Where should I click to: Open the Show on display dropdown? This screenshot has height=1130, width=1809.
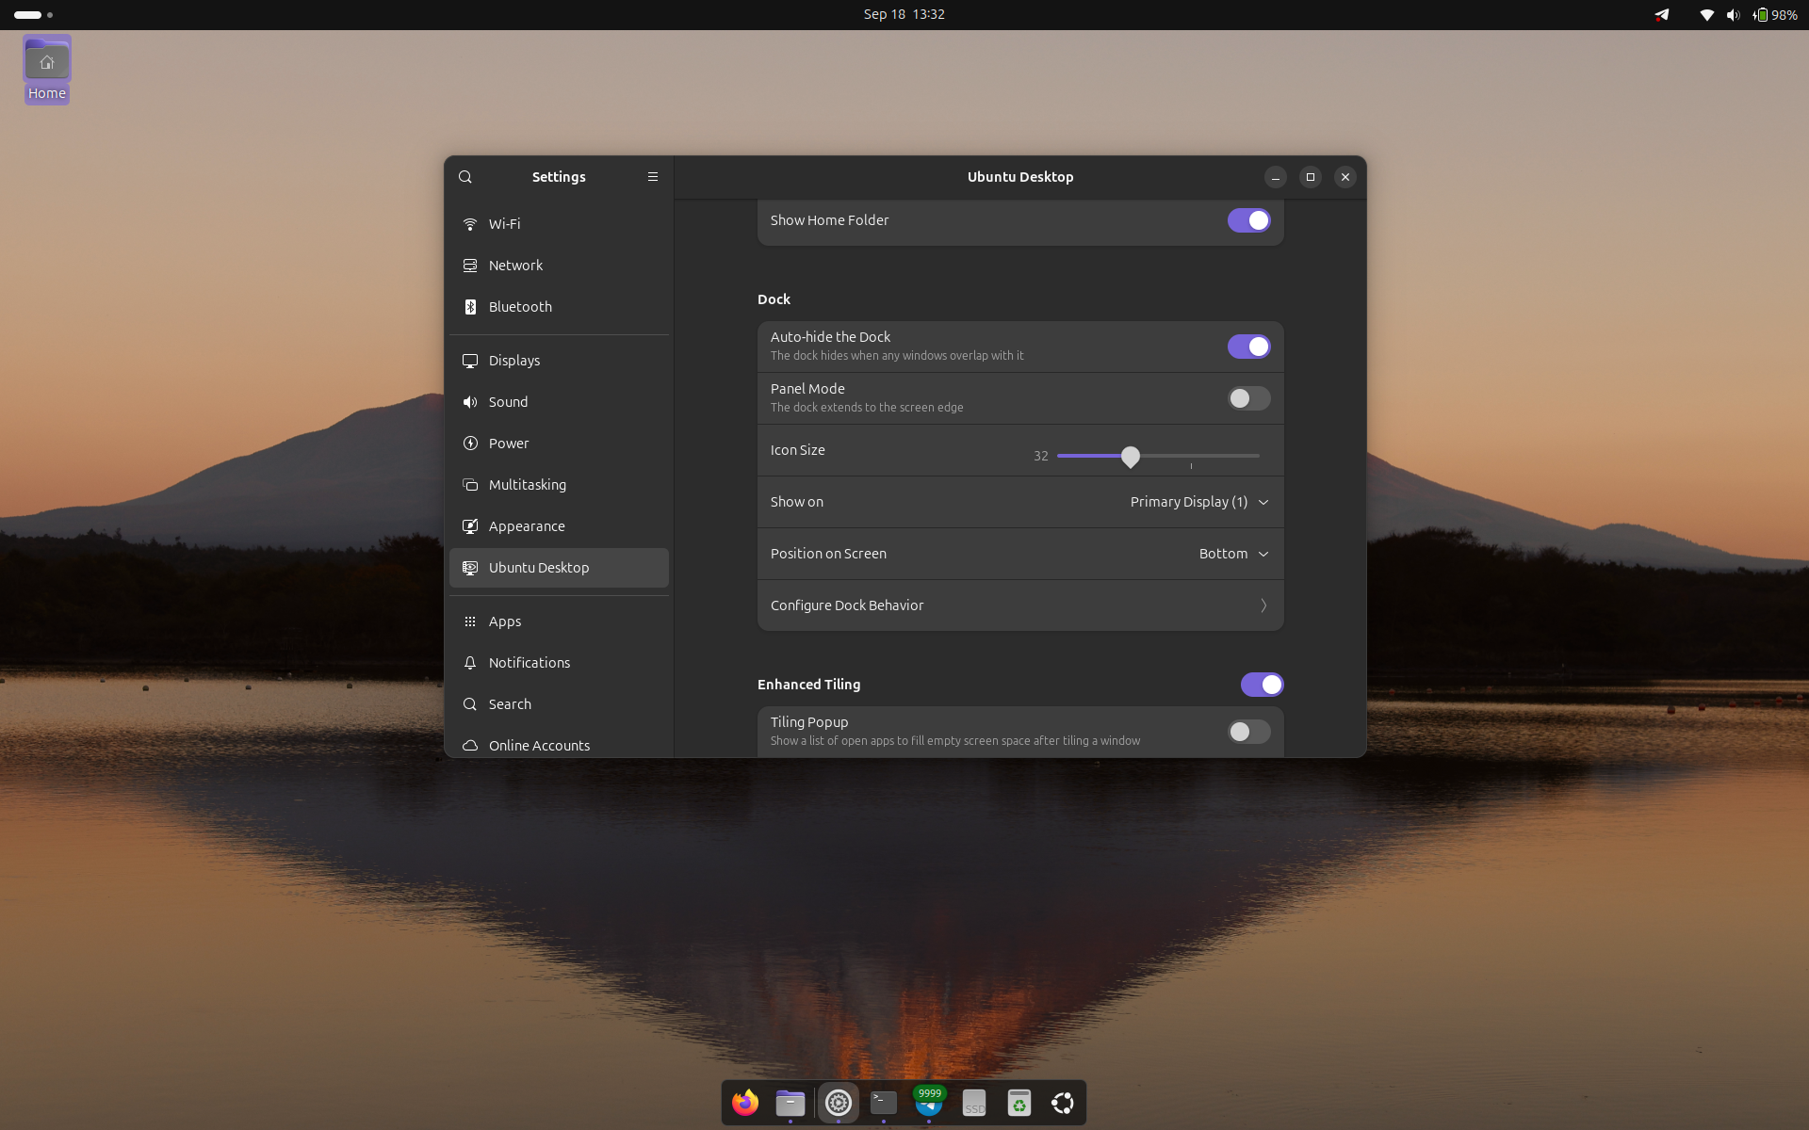click(x=1198, y=502)
